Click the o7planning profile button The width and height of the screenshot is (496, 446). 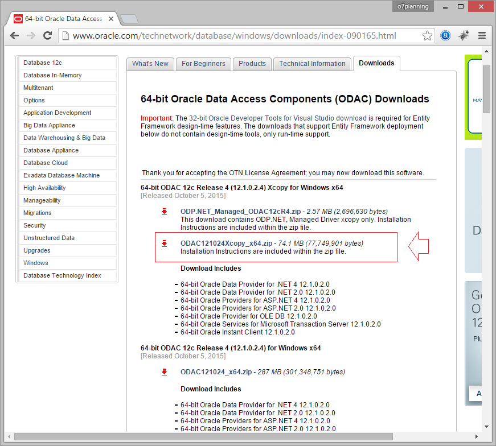(413, 6)
